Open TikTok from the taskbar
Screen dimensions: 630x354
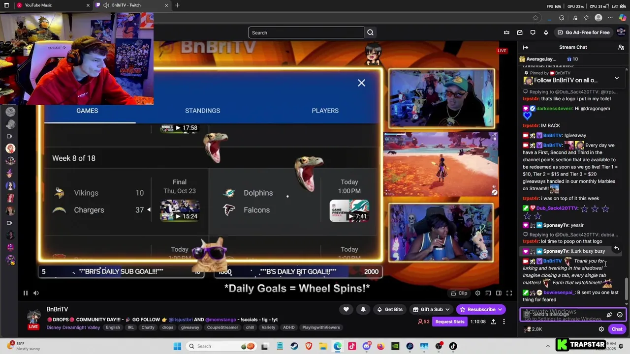[x=453, y=346]
